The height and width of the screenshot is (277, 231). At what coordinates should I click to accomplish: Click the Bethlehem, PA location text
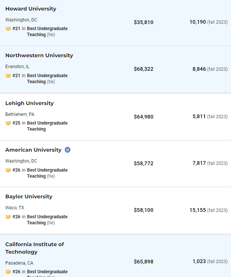tap(20, 114)
